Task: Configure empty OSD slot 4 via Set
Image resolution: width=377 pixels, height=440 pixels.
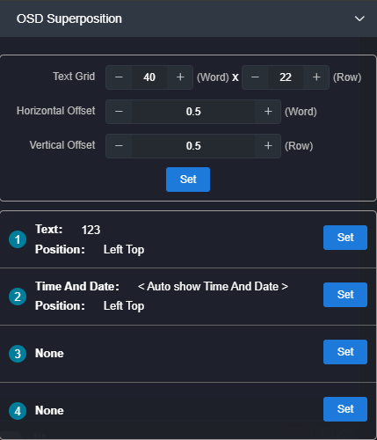Action: click(x=345, y=409)
